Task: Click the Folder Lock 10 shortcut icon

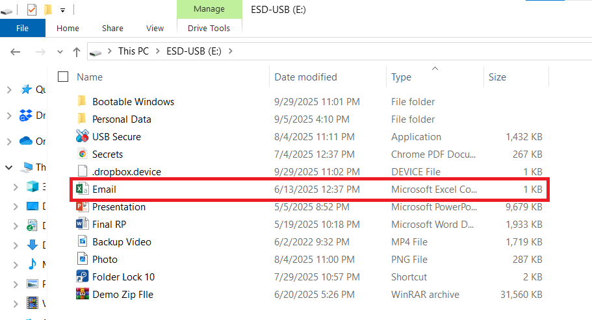Action: point(83,277)
